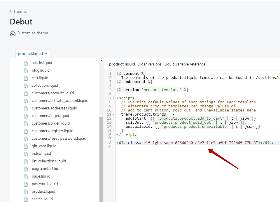Click the theme.productStrings code line
The width and height of the screenshot is (280, 202).
tap(148, 114)
